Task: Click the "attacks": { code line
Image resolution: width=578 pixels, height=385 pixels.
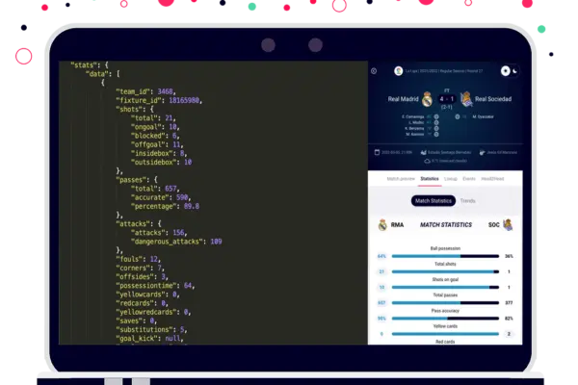Action: 138,224
